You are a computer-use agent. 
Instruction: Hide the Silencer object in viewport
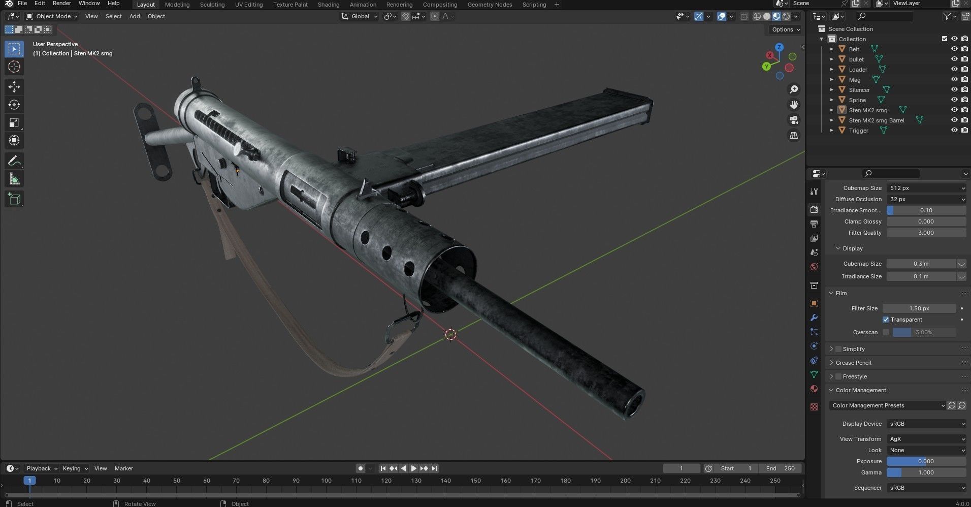pos(954,90)
